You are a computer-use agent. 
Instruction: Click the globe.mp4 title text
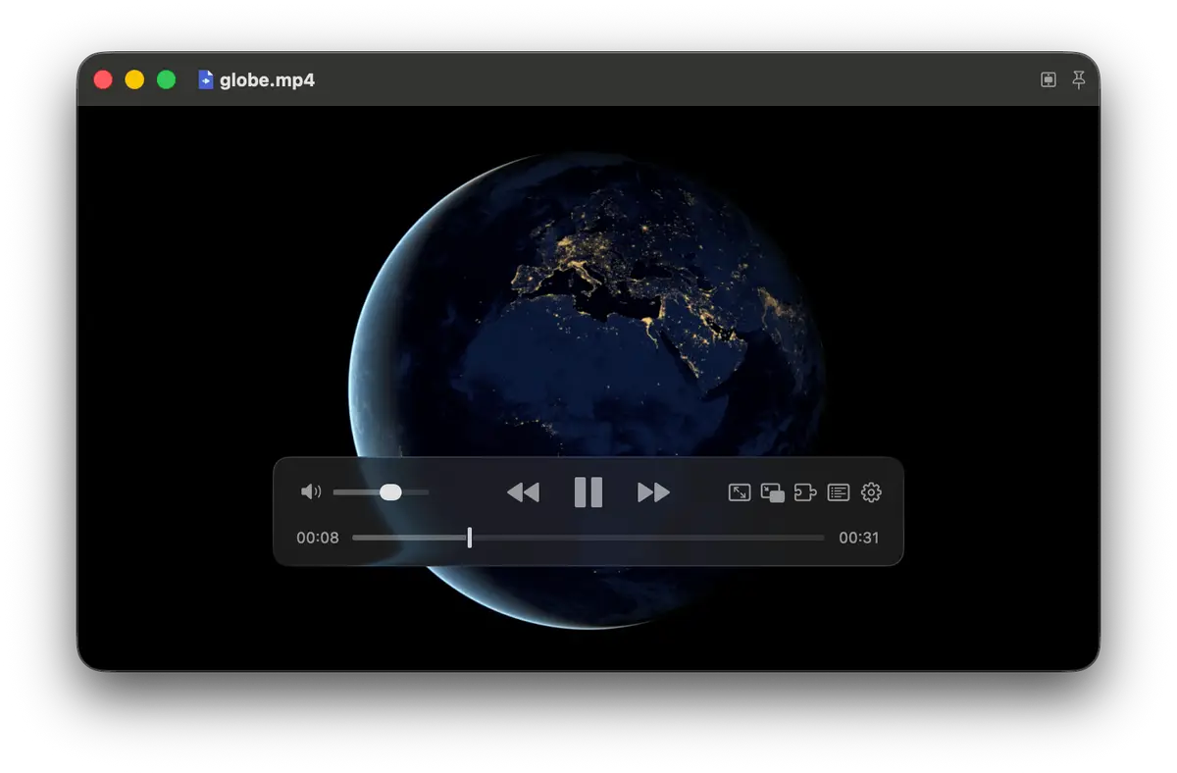pyautogui.click(x=268, y=80)
